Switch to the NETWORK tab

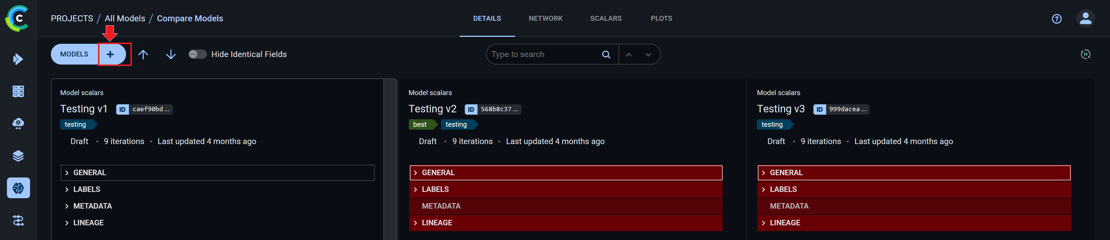[x=545, y=18]
